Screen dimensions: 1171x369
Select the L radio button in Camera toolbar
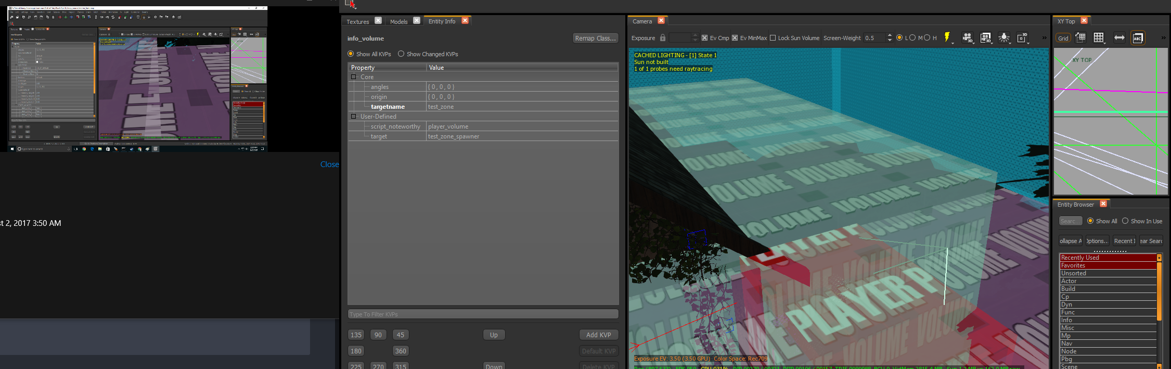(x=899, y=37)
